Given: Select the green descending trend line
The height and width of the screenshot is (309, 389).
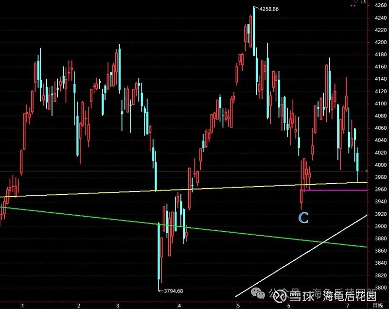Looking at the screenshot, I should 184,226.
